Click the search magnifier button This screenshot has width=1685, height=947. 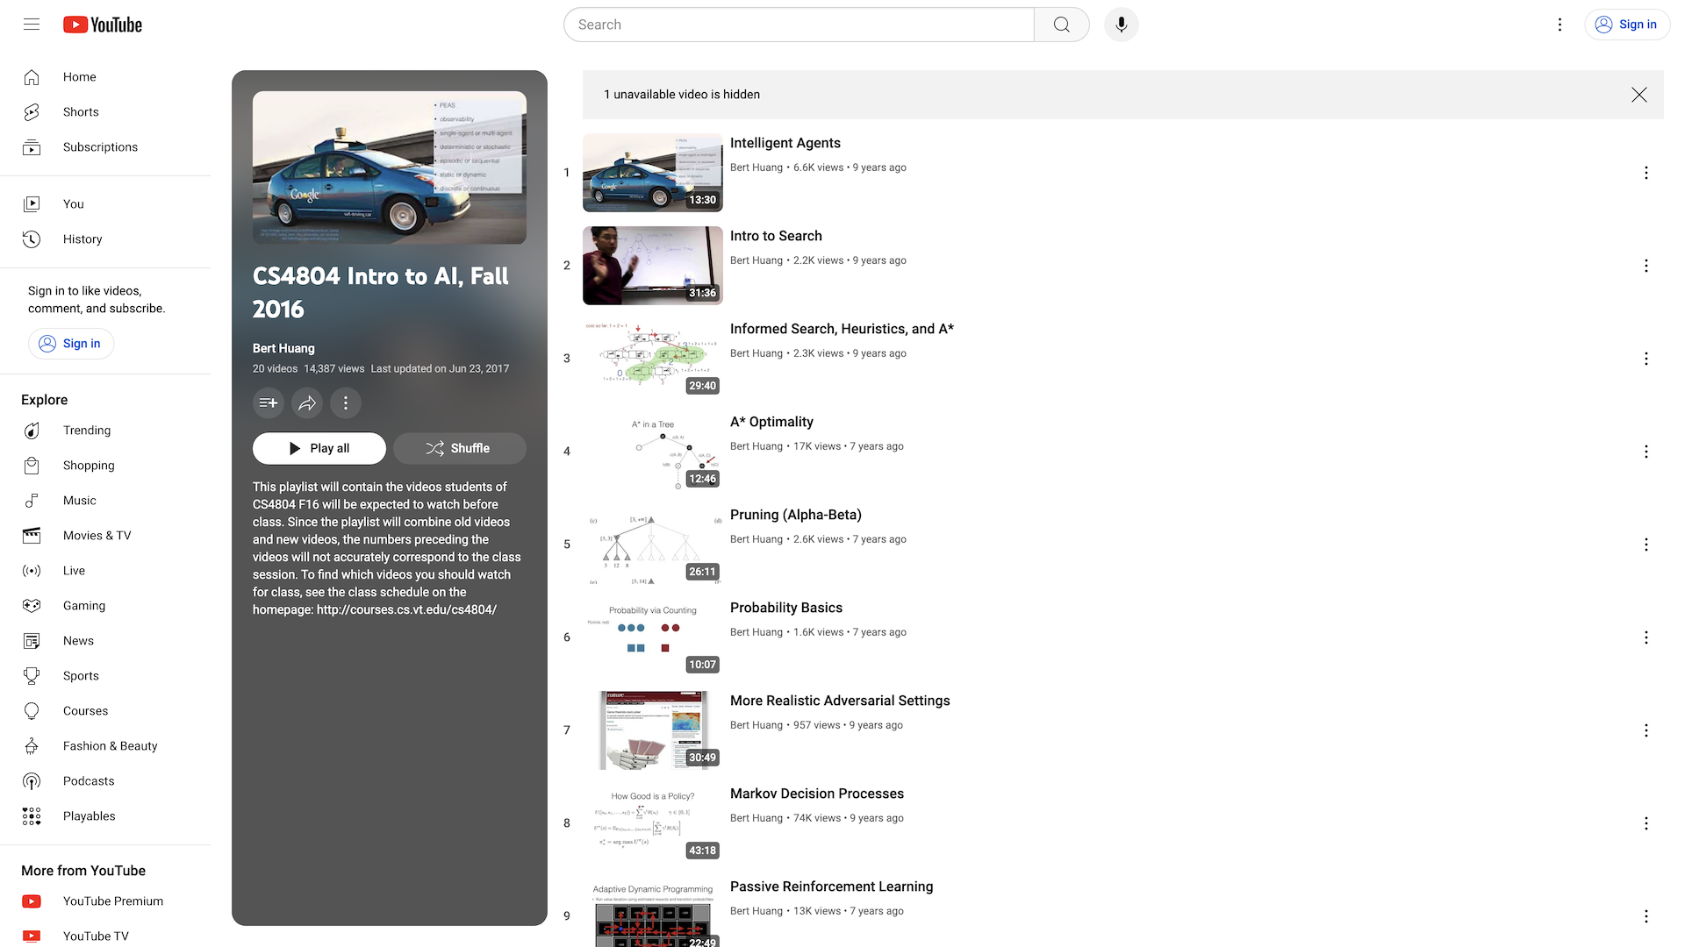[x=1062, y=25]
